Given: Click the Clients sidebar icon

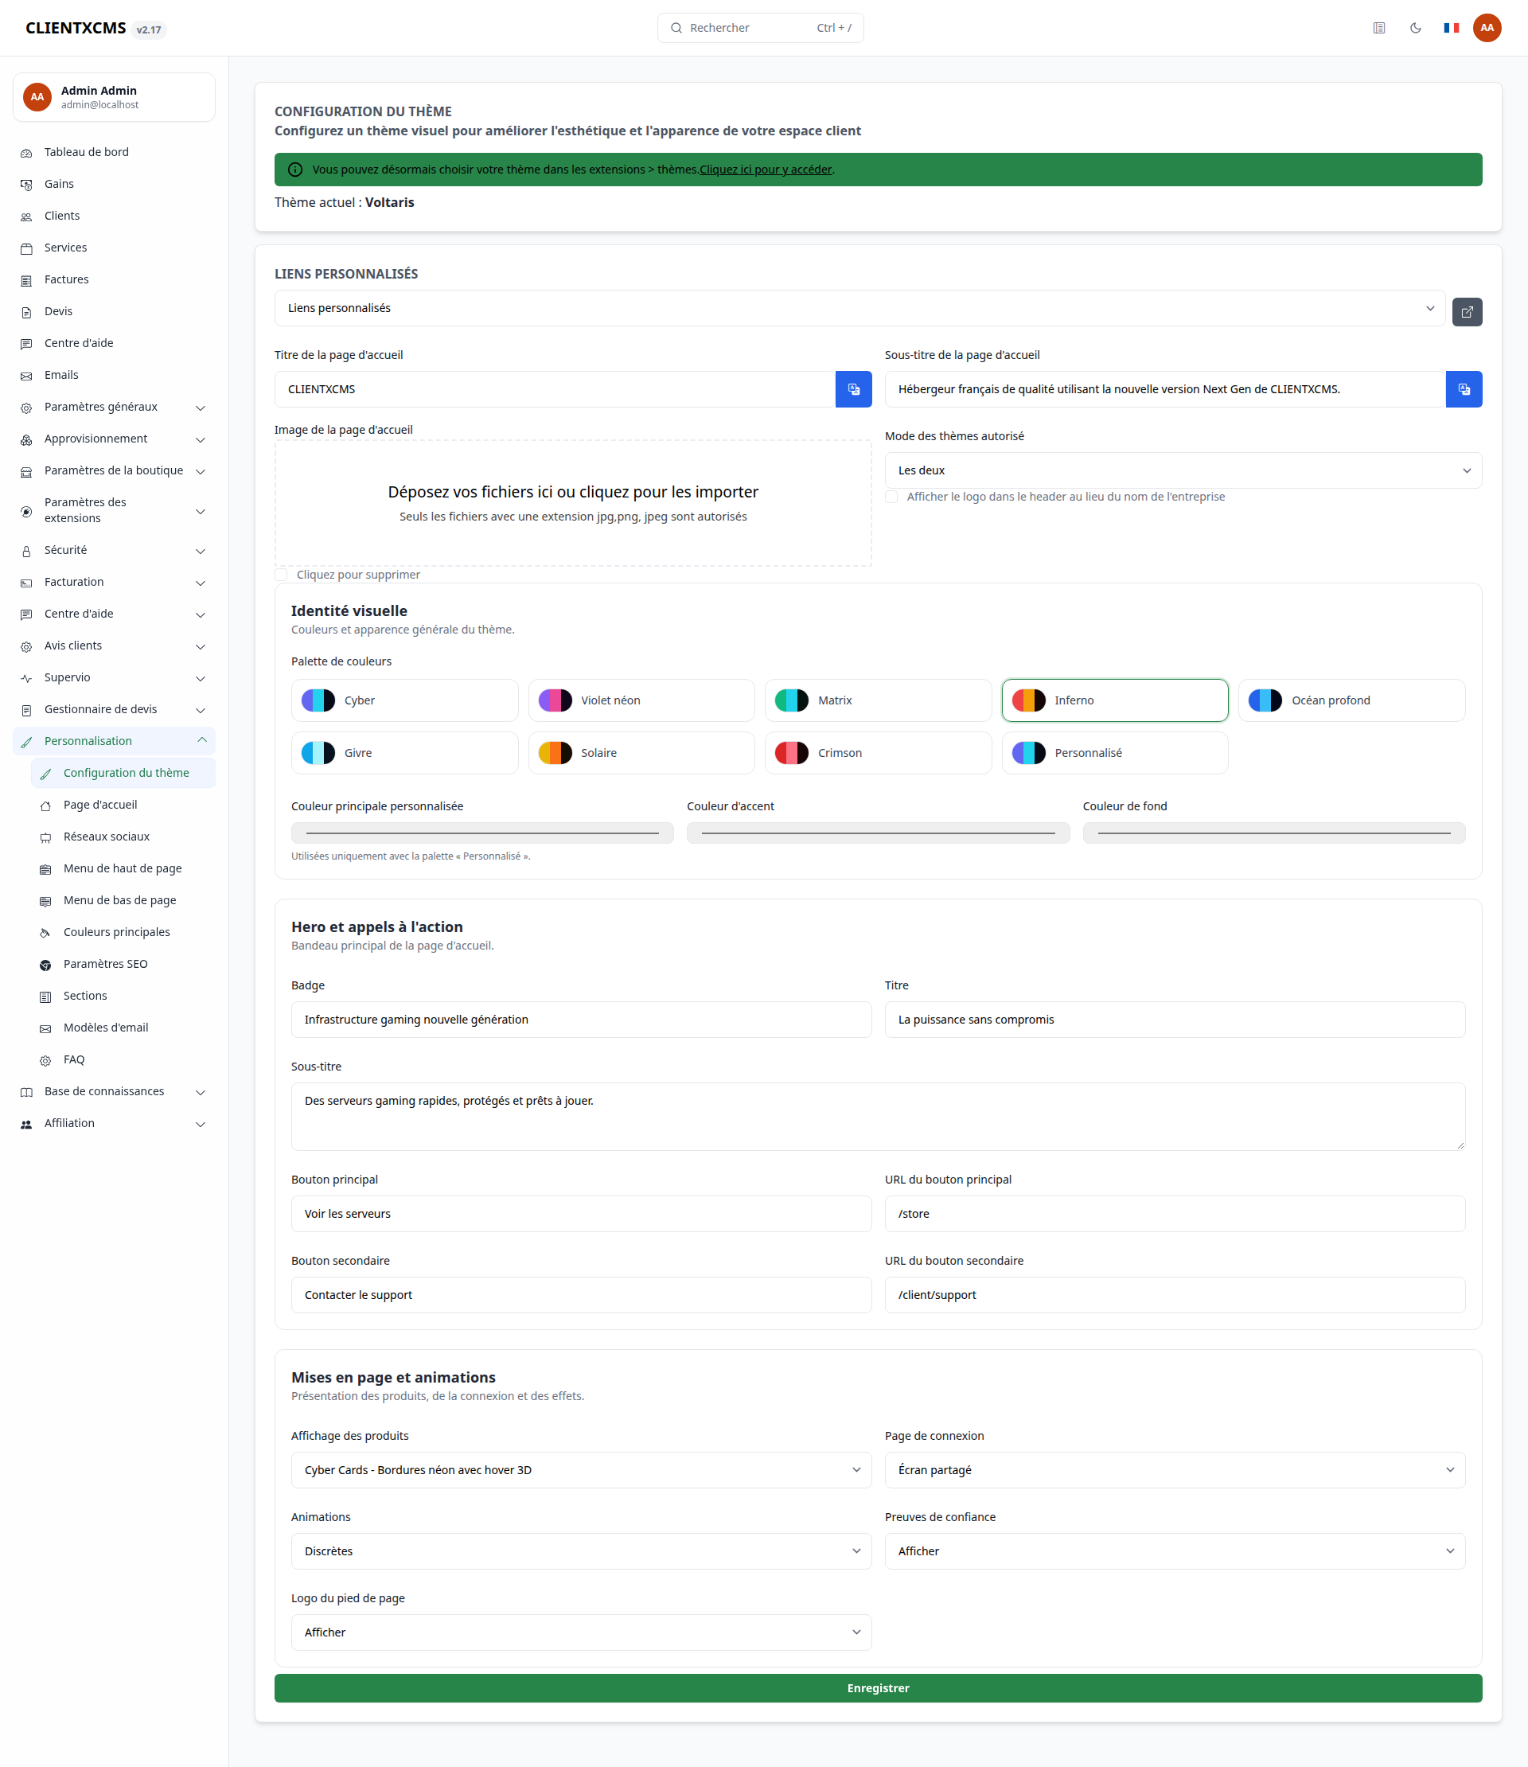Looking at the screenshot, I should [x=26, y=216].
